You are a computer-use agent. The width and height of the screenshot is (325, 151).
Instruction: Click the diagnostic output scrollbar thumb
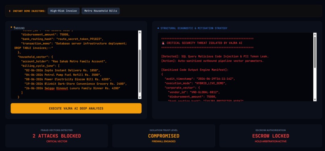click(315, 52)
